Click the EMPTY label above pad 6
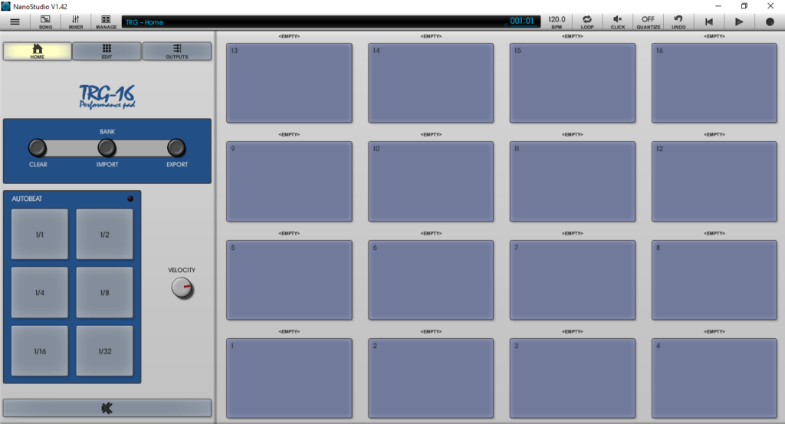The width and height of the screenshot is (785, 424). coord(431,233)
